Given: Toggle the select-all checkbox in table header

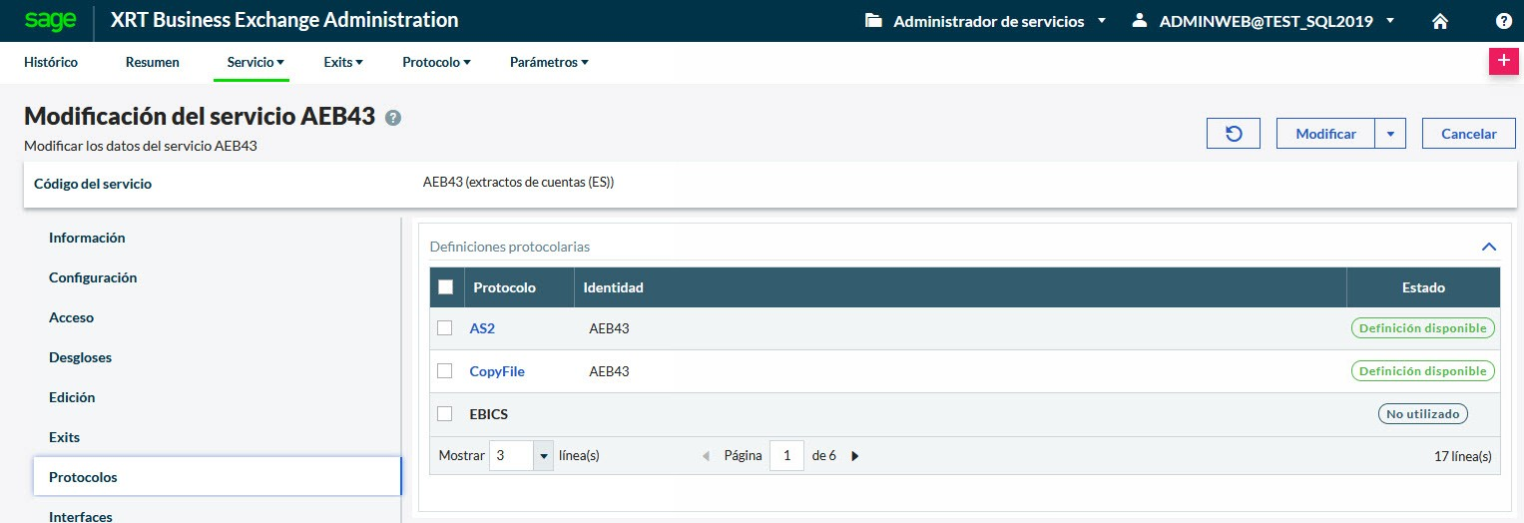Looking at the screenshot, I should pyautogui.click(x=446, y=287).
